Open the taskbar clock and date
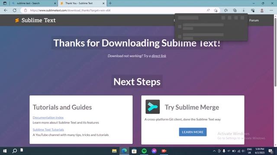Screen dimensions: 277x155 260,151
